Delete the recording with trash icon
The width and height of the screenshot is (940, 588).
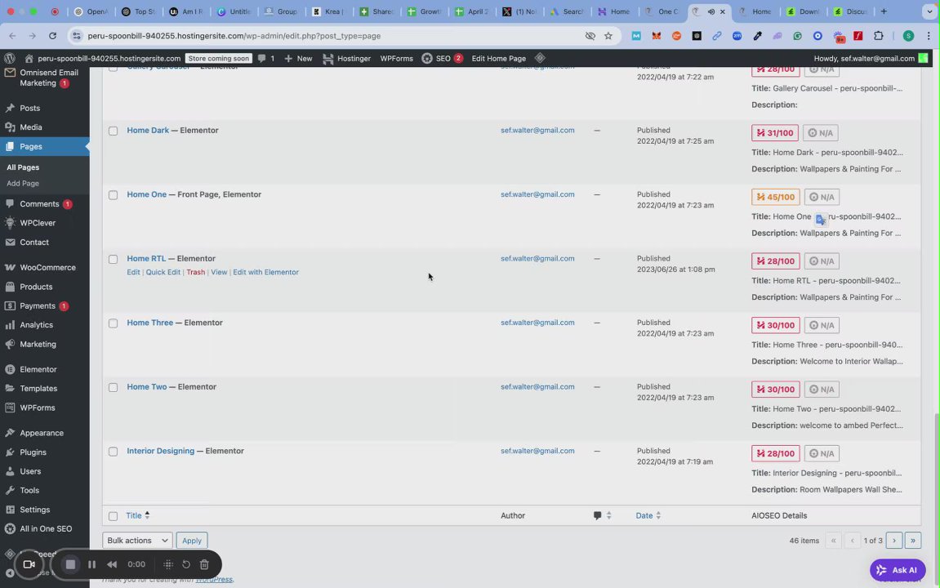204,564
